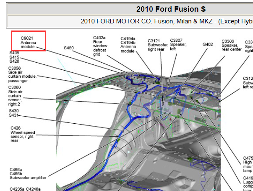Select the C426 Wheel speed sensor right rear label

click(x=23, y=134)
